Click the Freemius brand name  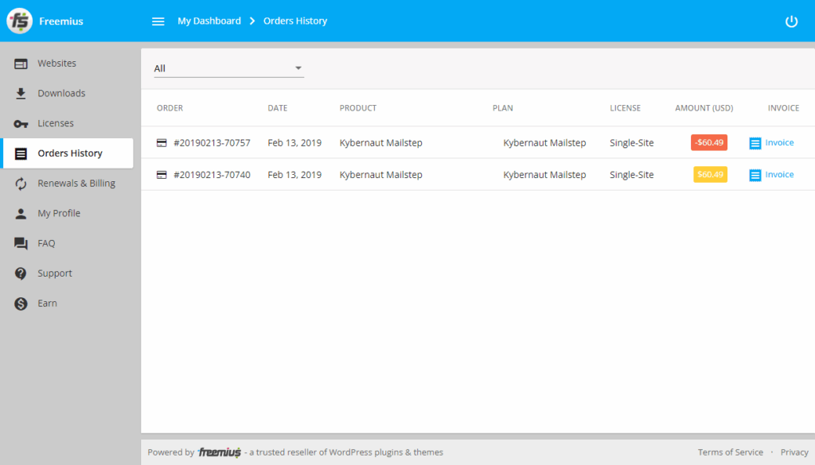pos(60,21)
